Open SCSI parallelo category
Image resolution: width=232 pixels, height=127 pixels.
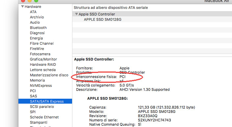coord(42,107)
